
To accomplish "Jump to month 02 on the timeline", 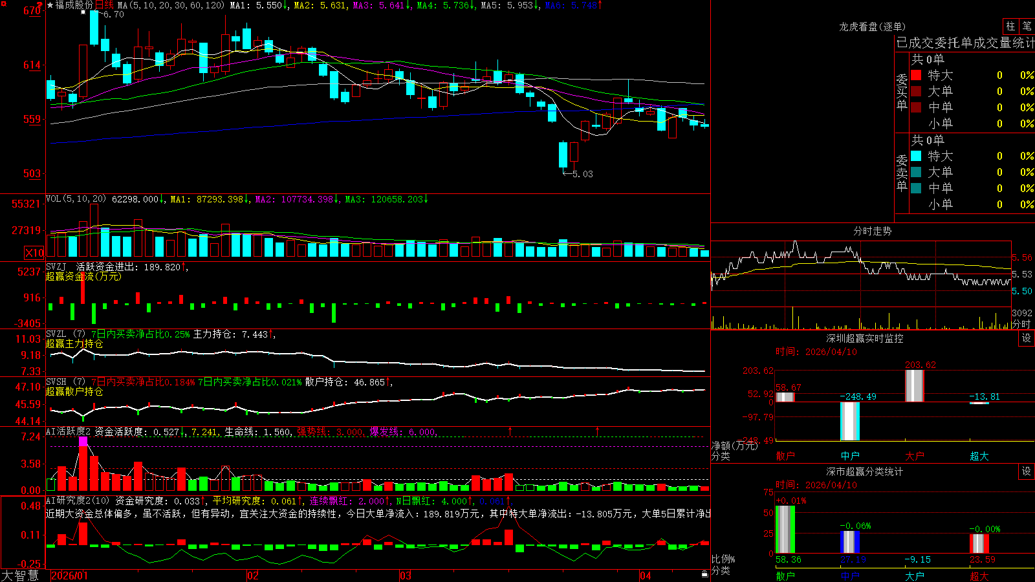I will click(x=253, y=576).
